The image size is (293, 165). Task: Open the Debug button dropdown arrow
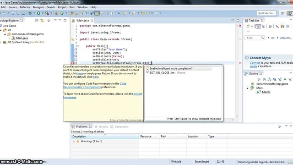(34, 13)
